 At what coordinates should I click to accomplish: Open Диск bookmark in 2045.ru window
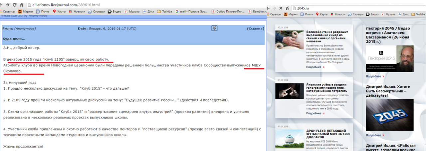tap(403, 14)
